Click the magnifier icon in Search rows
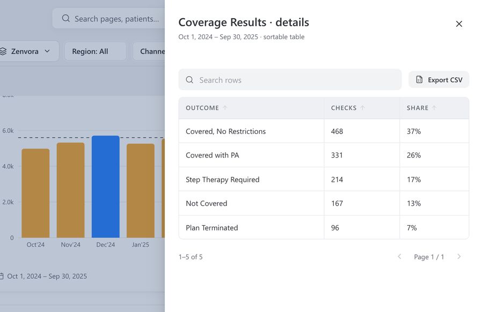This screenshot has height=312, width=483. [x=189, y=80]
